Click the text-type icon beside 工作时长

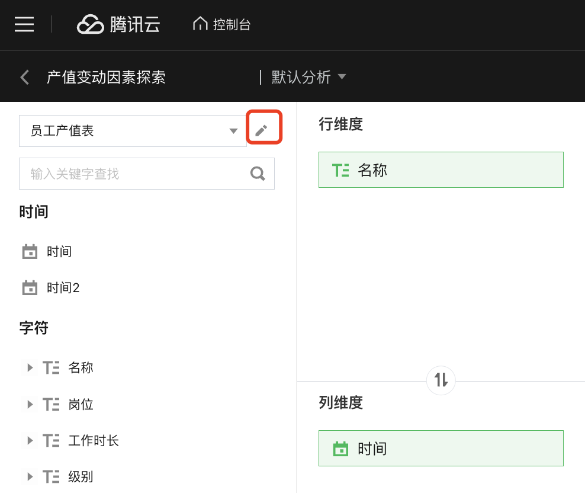pos(51,441)
